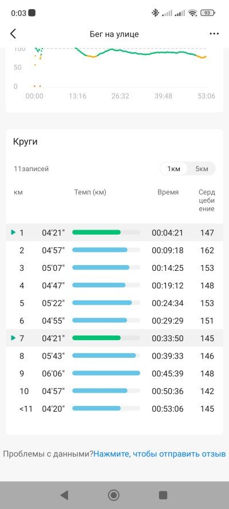
Task: Select lap row 5 with 05'22" pace
Action: pyautogui.click(x=114, y=303)
